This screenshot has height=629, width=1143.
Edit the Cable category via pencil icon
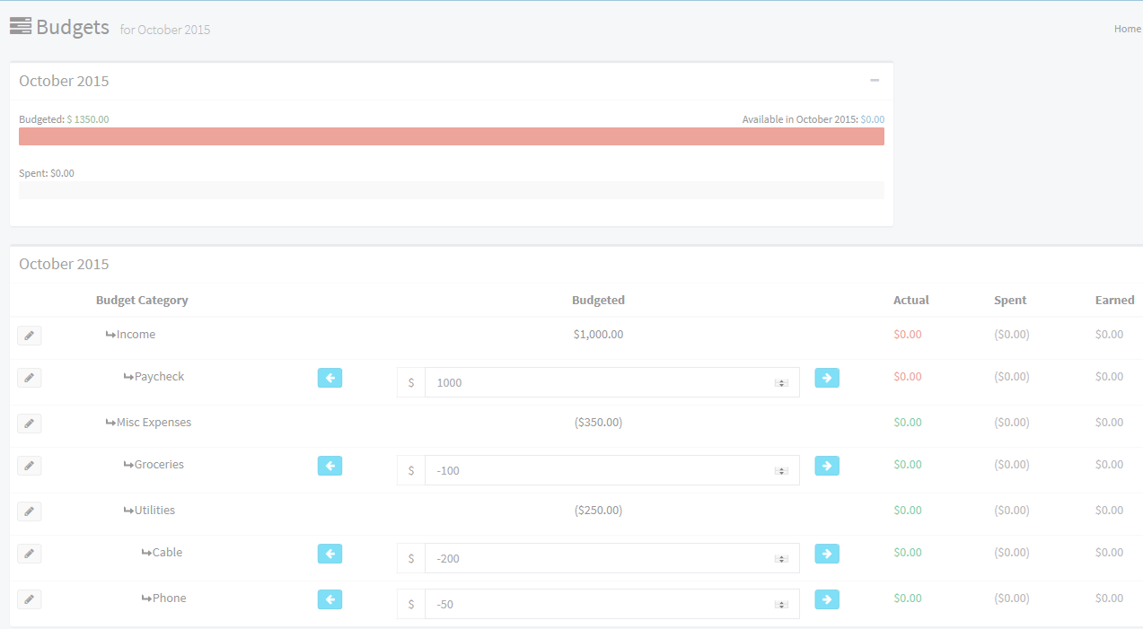point(29,554)
